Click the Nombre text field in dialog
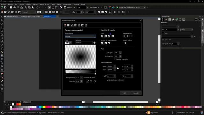 click(84, 43)
